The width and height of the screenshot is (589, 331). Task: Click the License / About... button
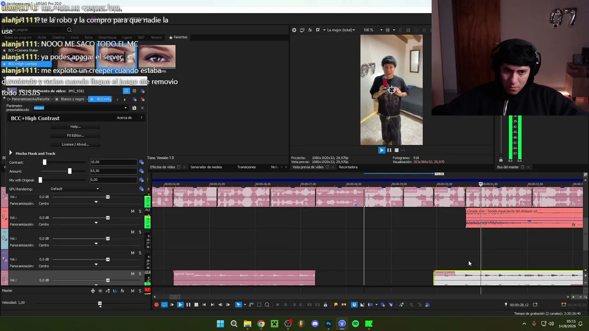pos(75,144)
